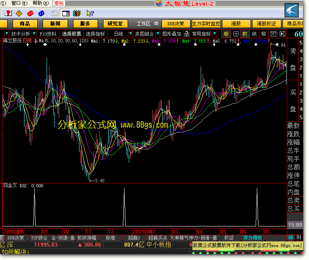Click the 主力实时监控 button
This screenshot has width=309, height=260.
click(x=206, y=24)
